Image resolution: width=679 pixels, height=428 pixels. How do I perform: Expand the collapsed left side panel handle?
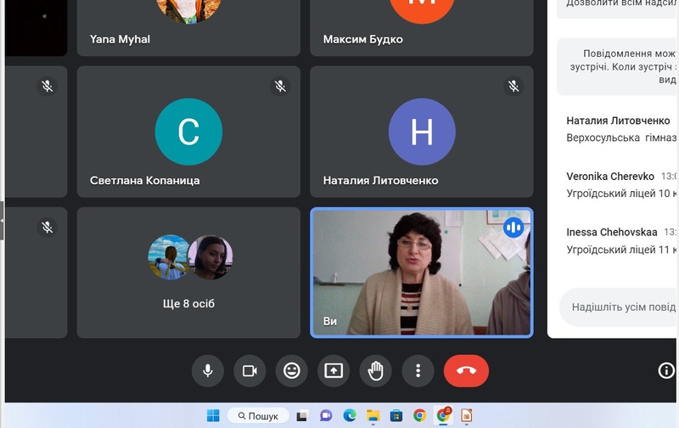click(x=2, y=219)
